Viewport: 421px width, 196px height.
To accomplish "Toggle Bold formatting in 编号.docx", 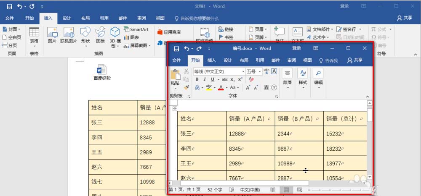I will click(197, 79).
